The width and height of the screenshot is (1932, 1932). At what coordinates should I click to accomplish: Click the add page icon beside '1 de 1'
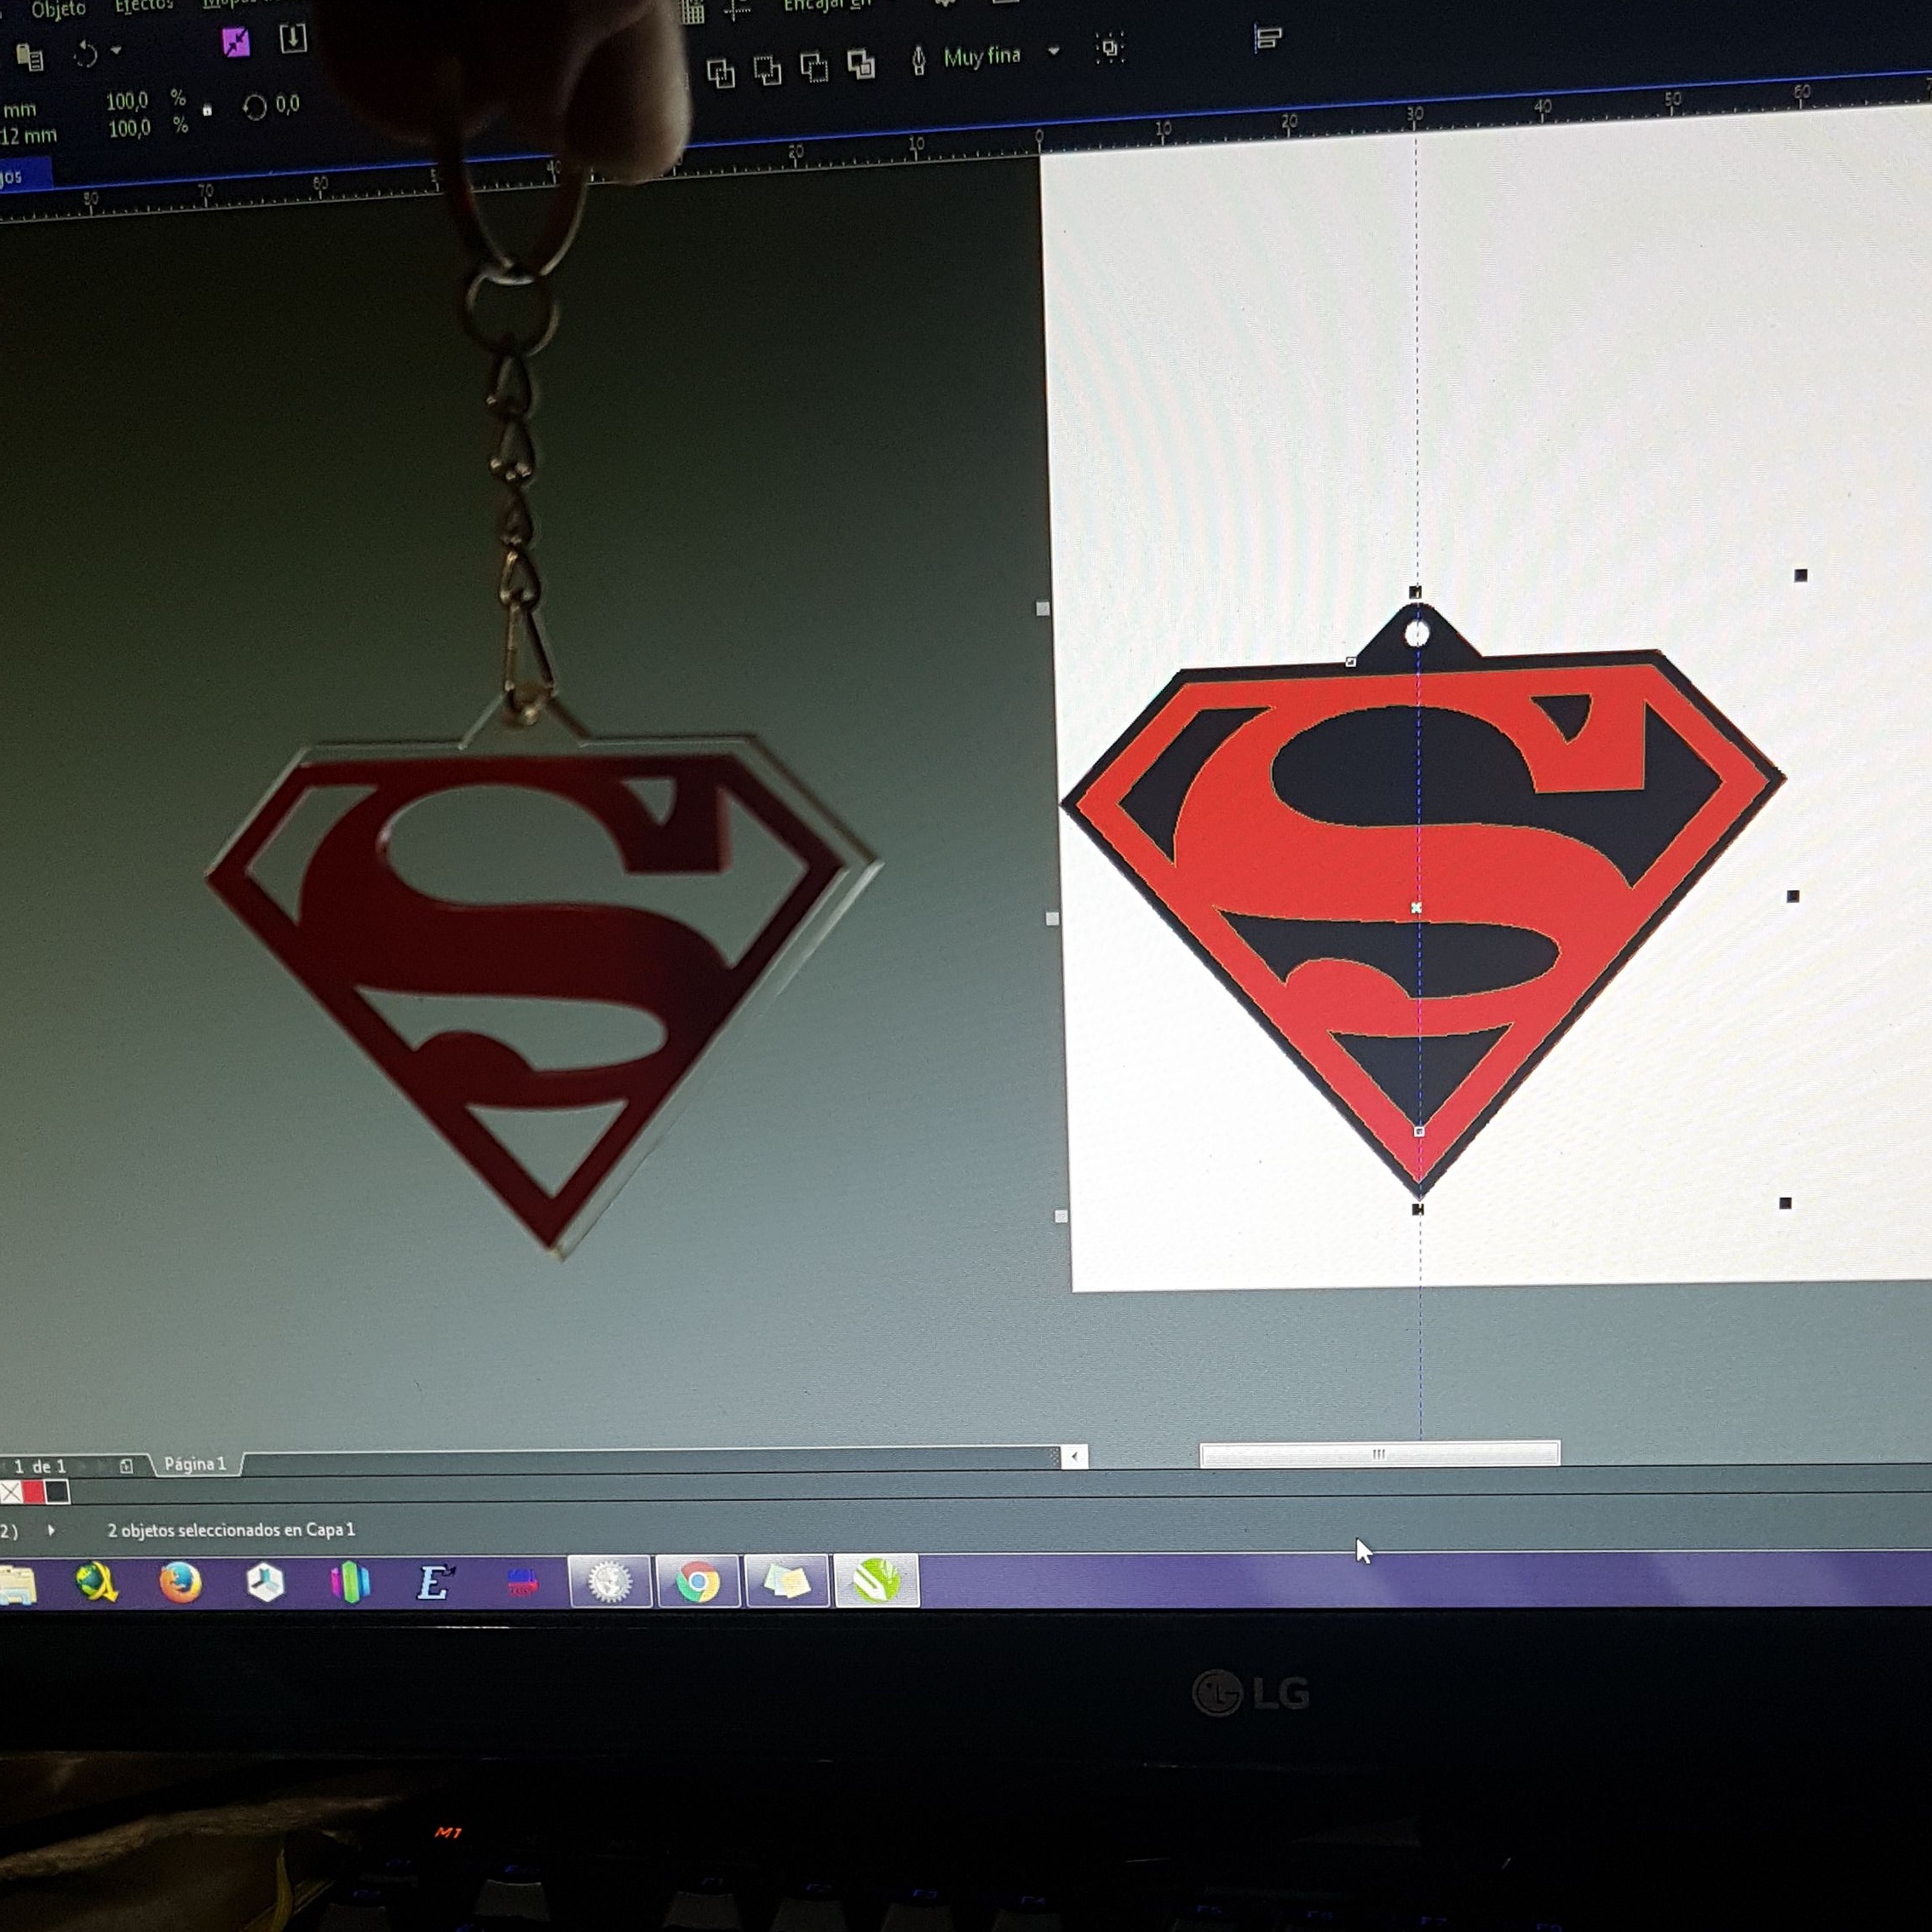coord(126,1466)
